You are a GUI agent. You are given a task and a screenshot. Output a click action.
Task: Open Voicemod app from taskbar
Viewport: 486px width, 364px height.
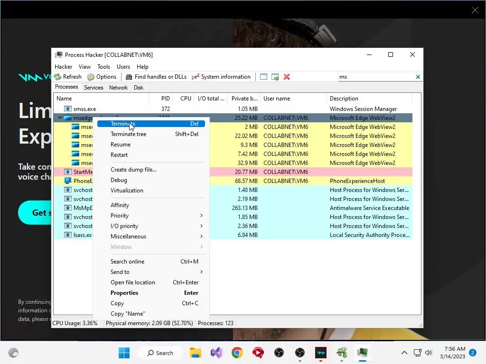321,353
